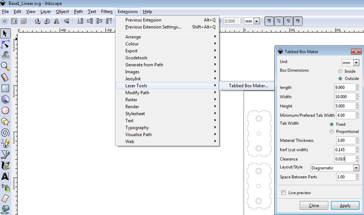Viewport: 364px width, 215px height.
Task: Click the Apply button
Action: (345, 206)
